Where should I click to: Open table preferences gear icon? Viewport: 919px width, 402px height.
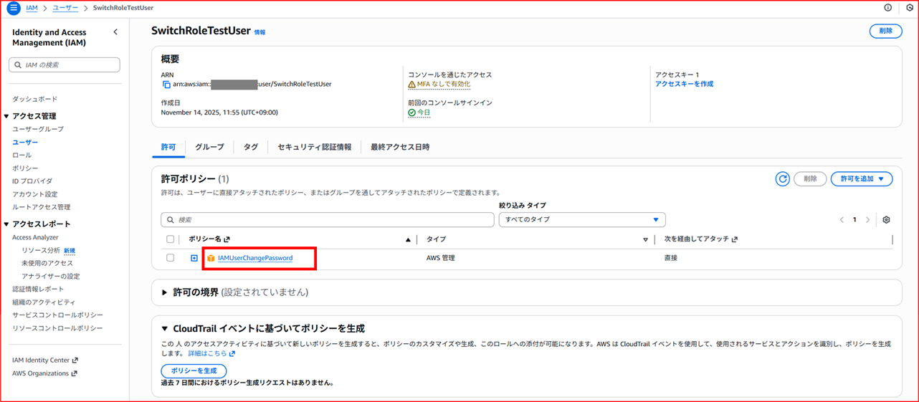(x=887, y=220)
